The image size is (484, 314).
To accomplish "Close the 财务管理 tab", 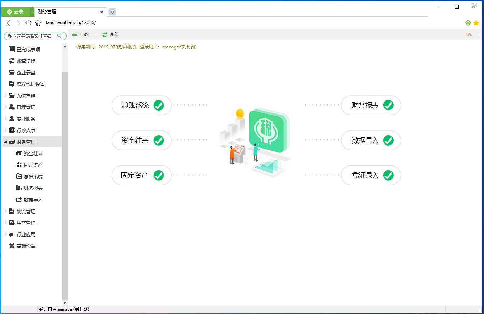I will pyautogui.click(x=102, y=12).
